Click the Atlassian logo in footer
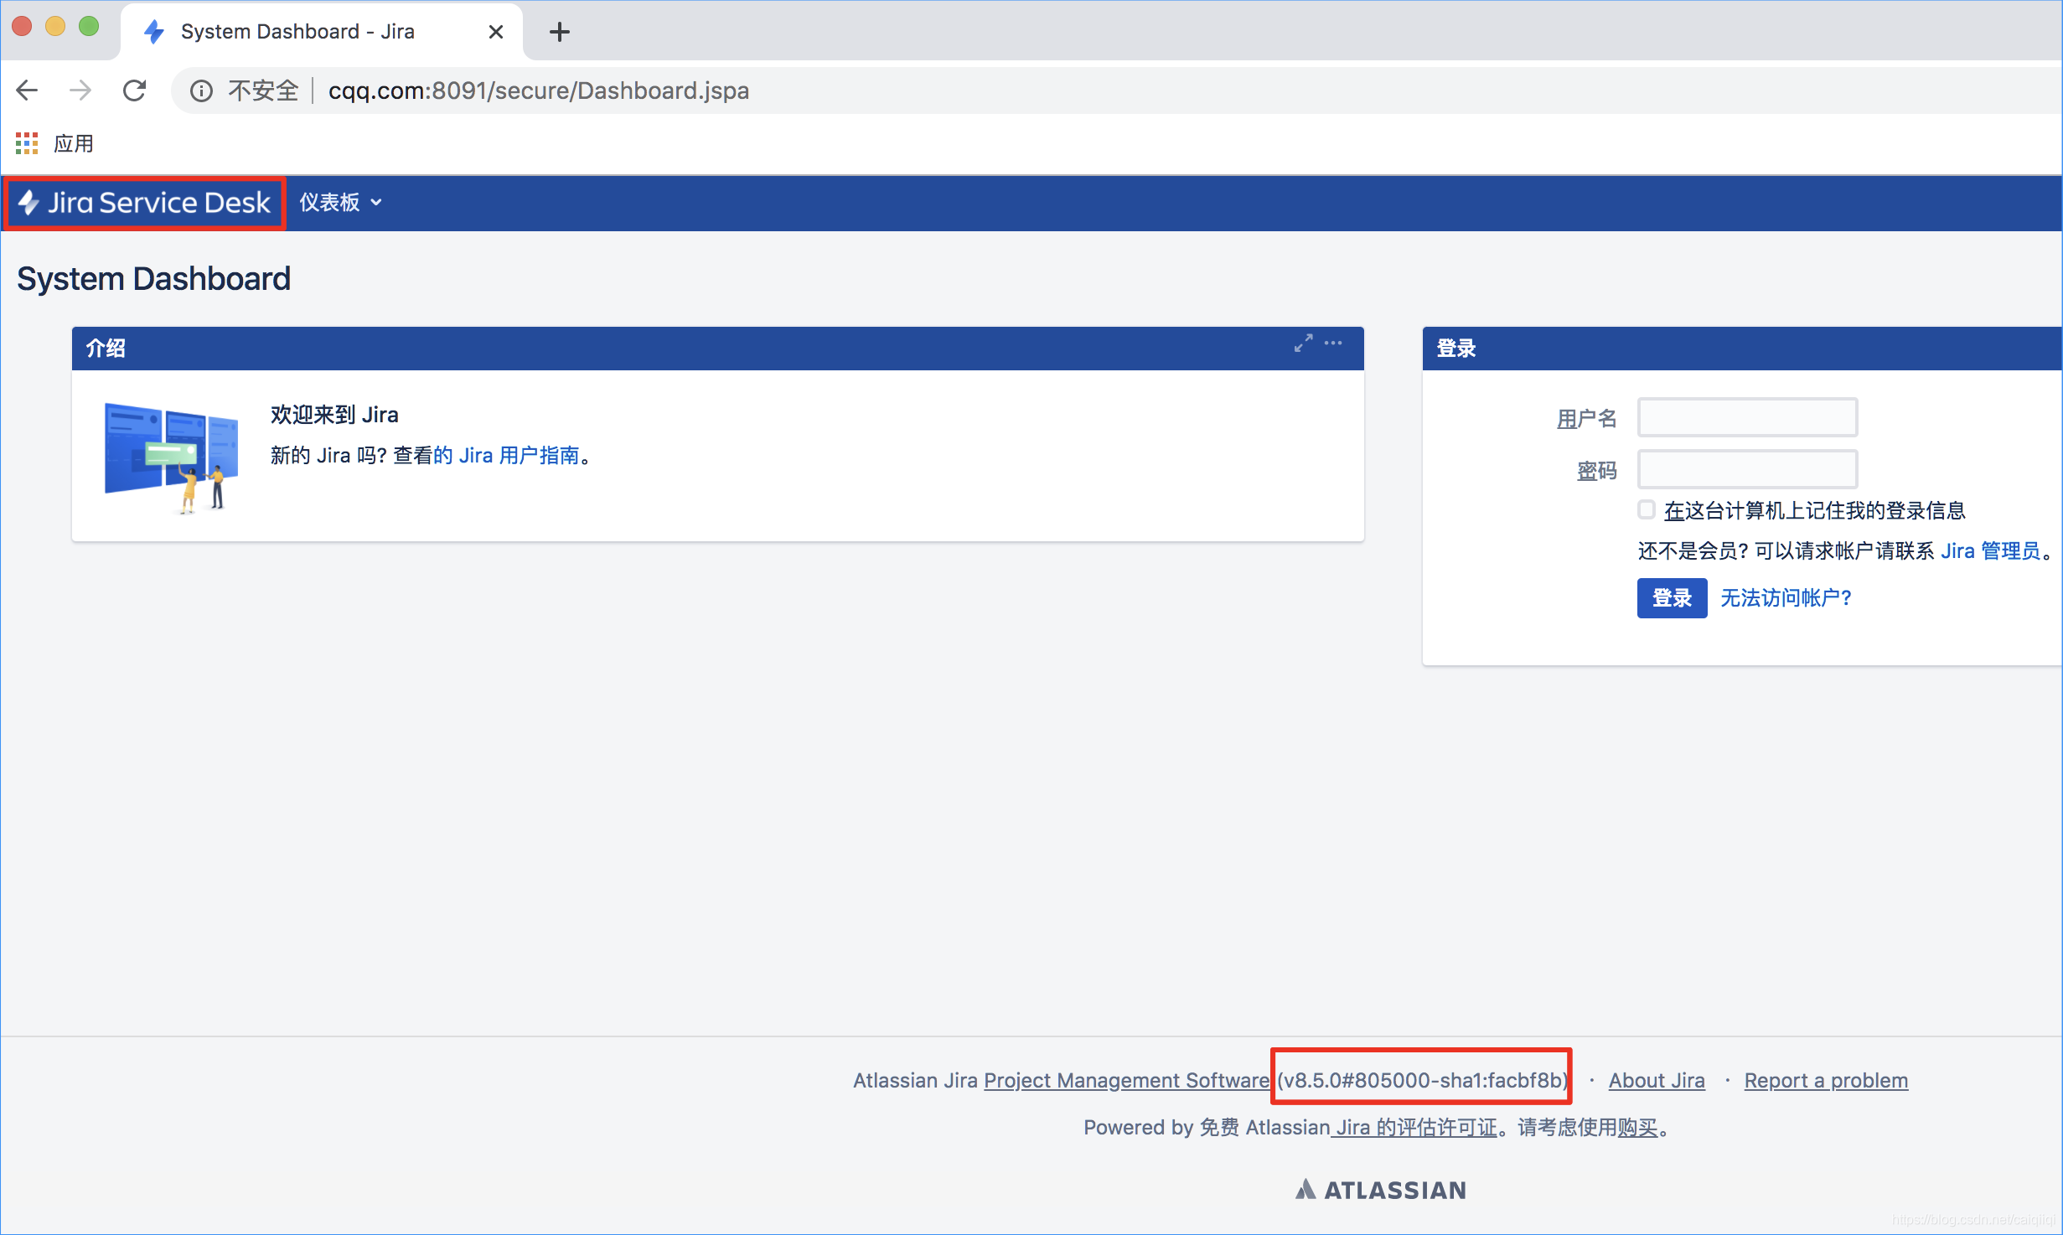 point(1380,1190)
